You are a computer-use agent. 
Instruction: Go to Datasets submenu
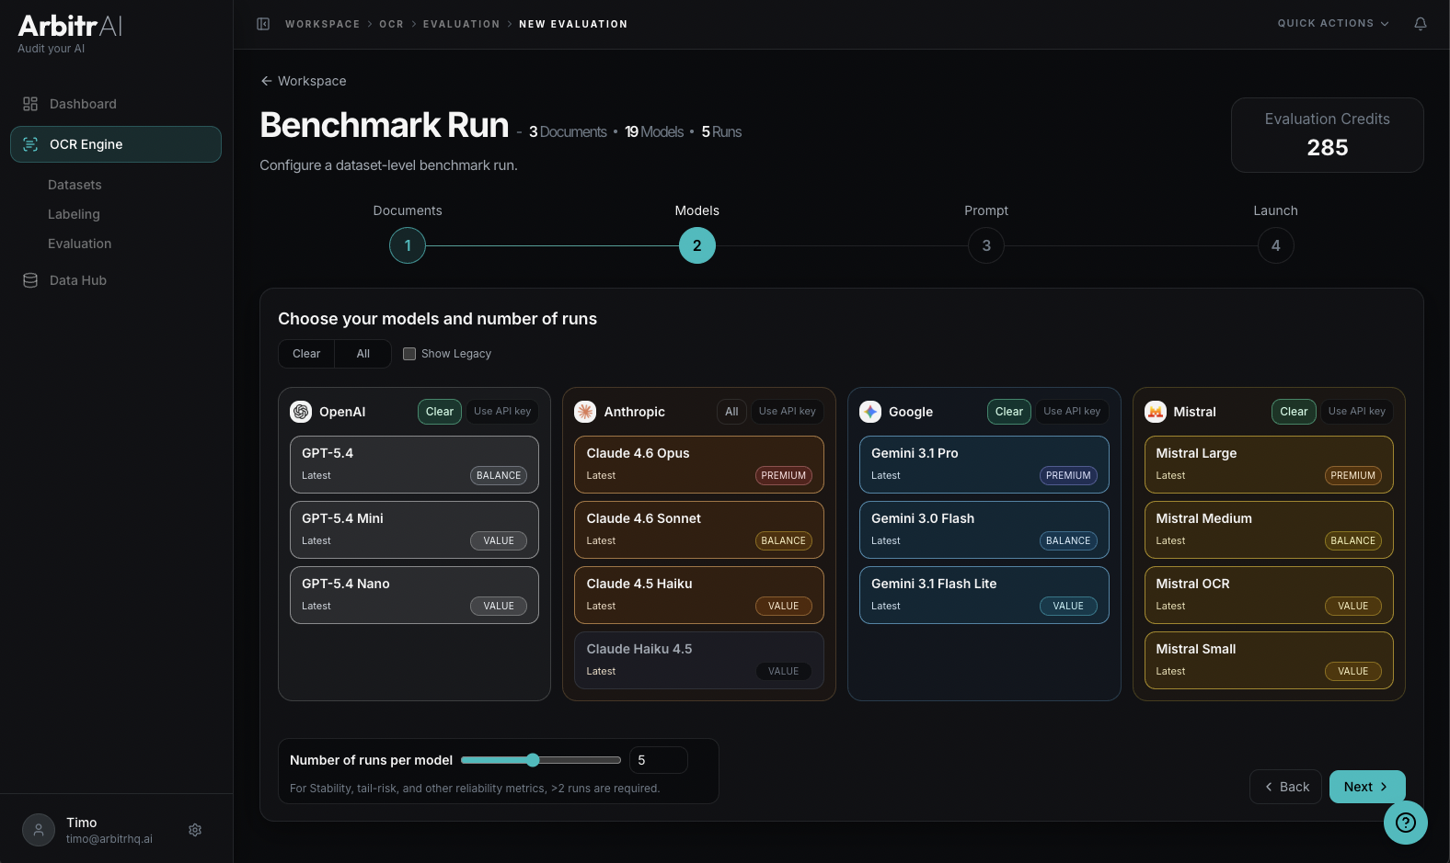pyautogui.click(x=75, y=185)
